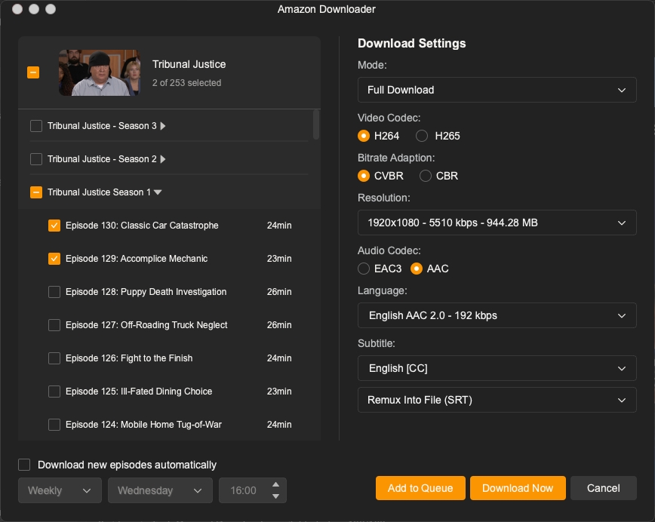
Task: Decrease time with the stepper down arrow
Action: coord(275,496)
